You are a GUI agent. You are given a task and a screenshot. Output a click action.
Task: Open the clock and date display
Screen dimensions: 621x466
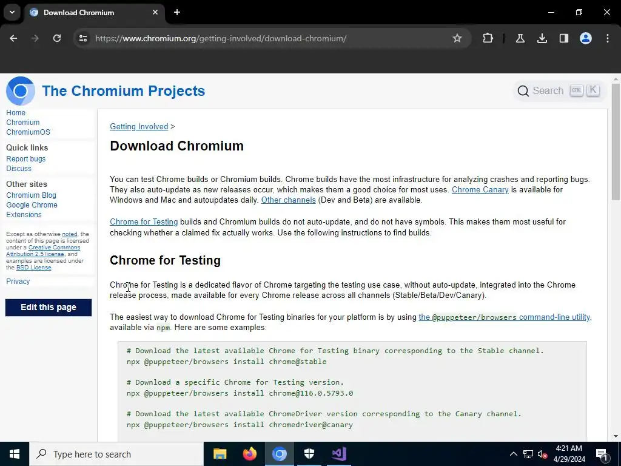(569, 454)
